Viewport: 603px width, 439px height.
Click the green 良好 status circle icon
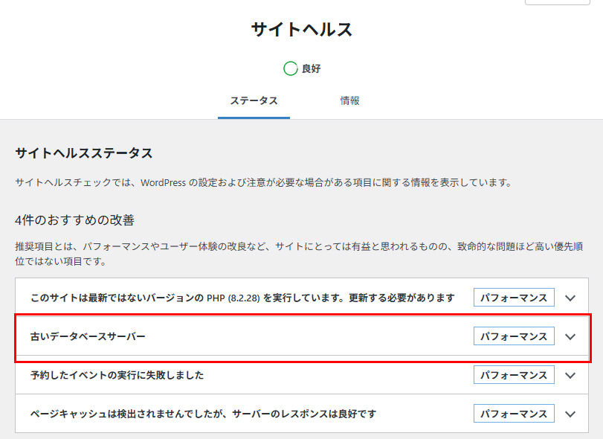click(x=290, y=69)
